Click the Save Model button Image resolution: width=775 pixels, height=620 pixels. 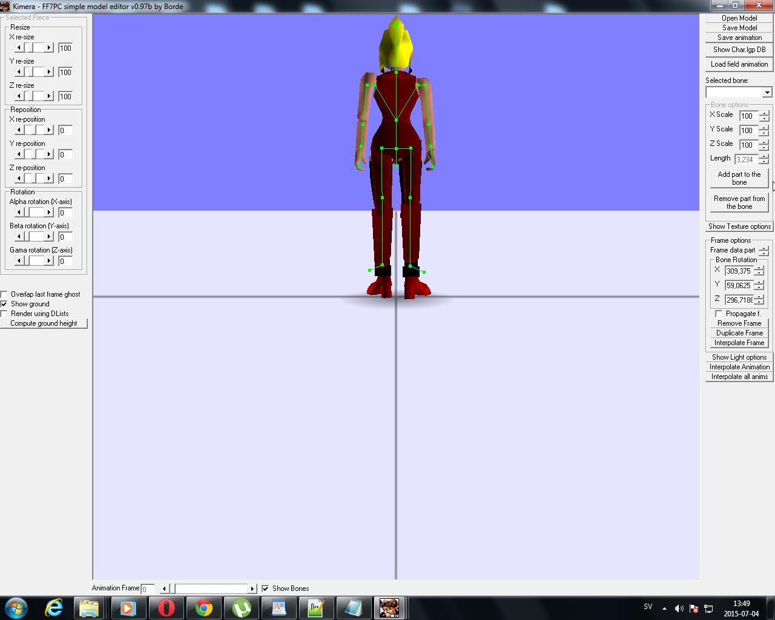pos(739,28)
